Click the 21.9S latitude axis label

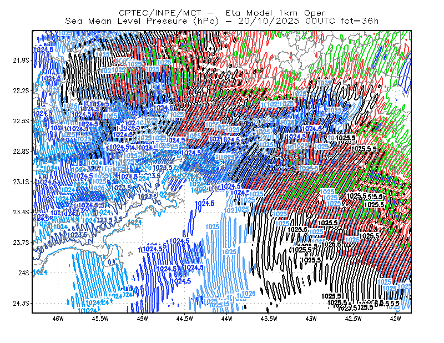(21, 60)
